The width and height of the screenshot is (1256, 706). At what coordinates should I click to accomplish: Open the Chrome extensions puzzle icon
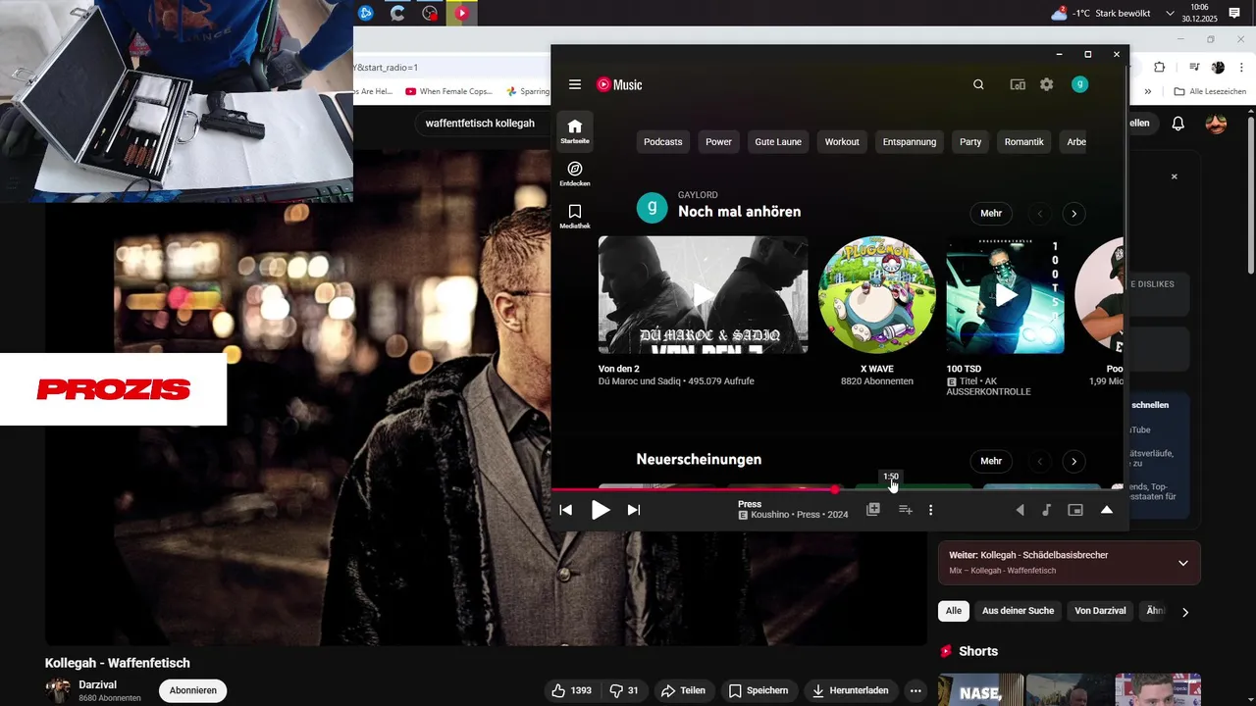tap(1159, 67)
